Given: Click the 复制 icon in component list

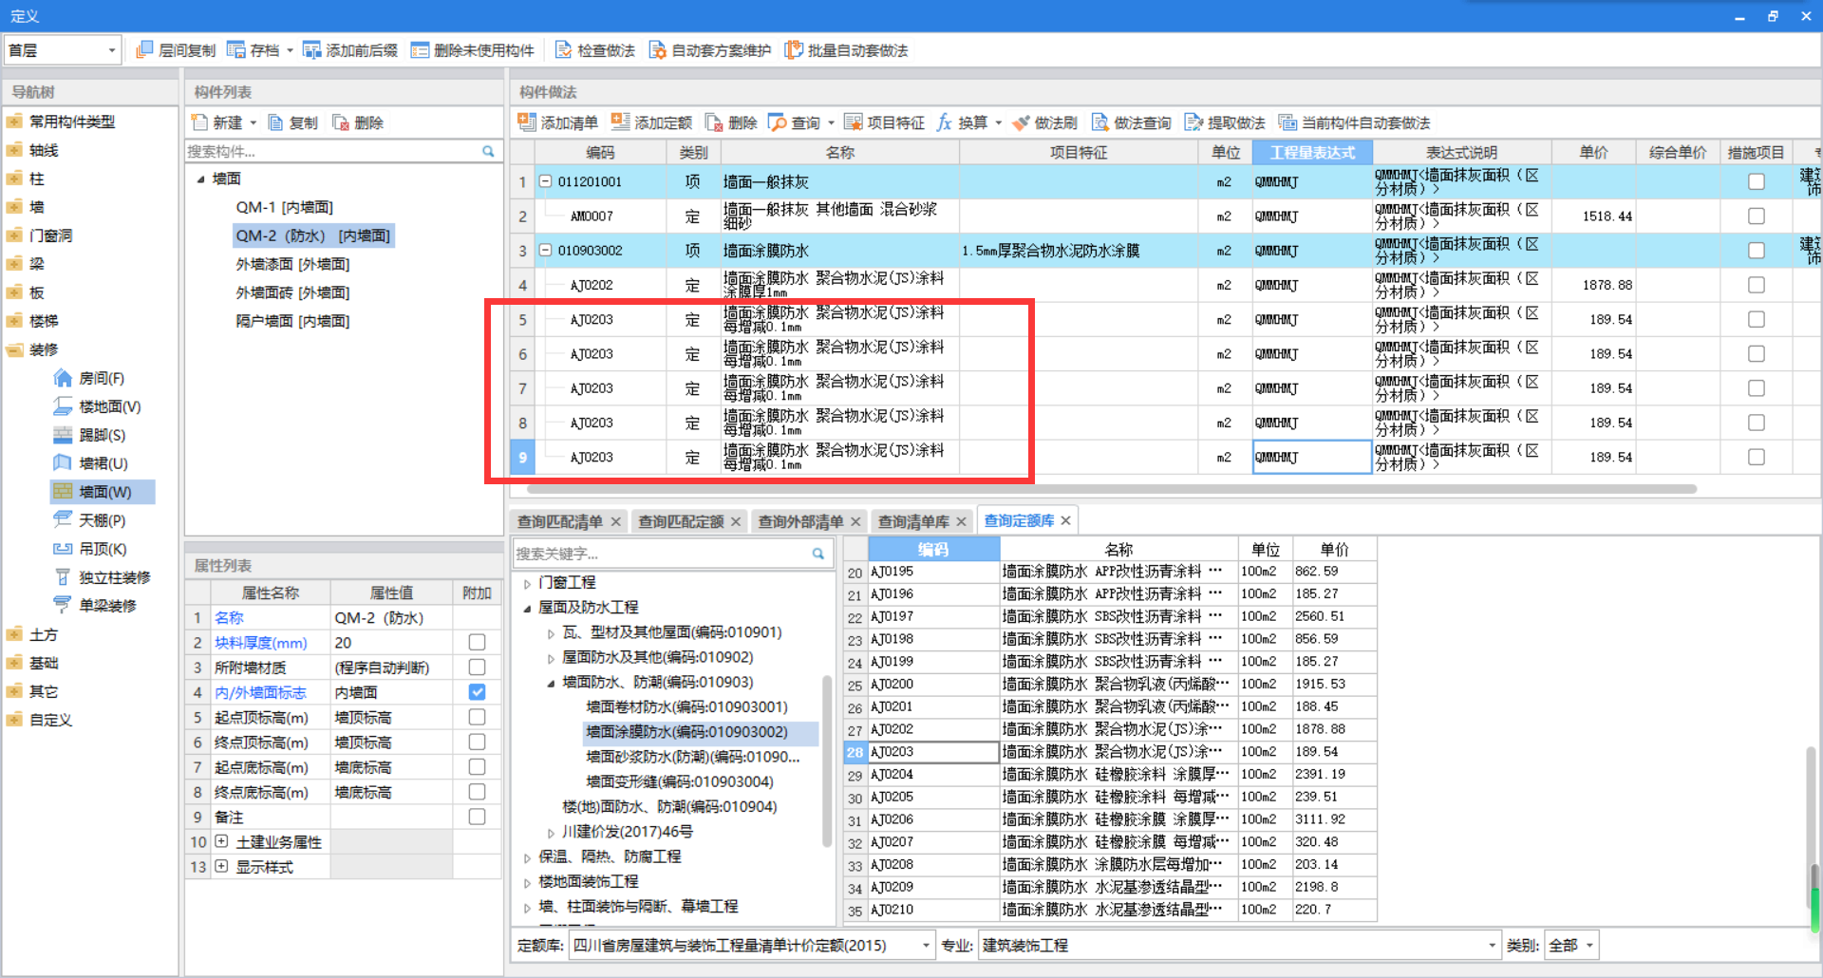Looking at the screenshot, I should coord(275,122).
